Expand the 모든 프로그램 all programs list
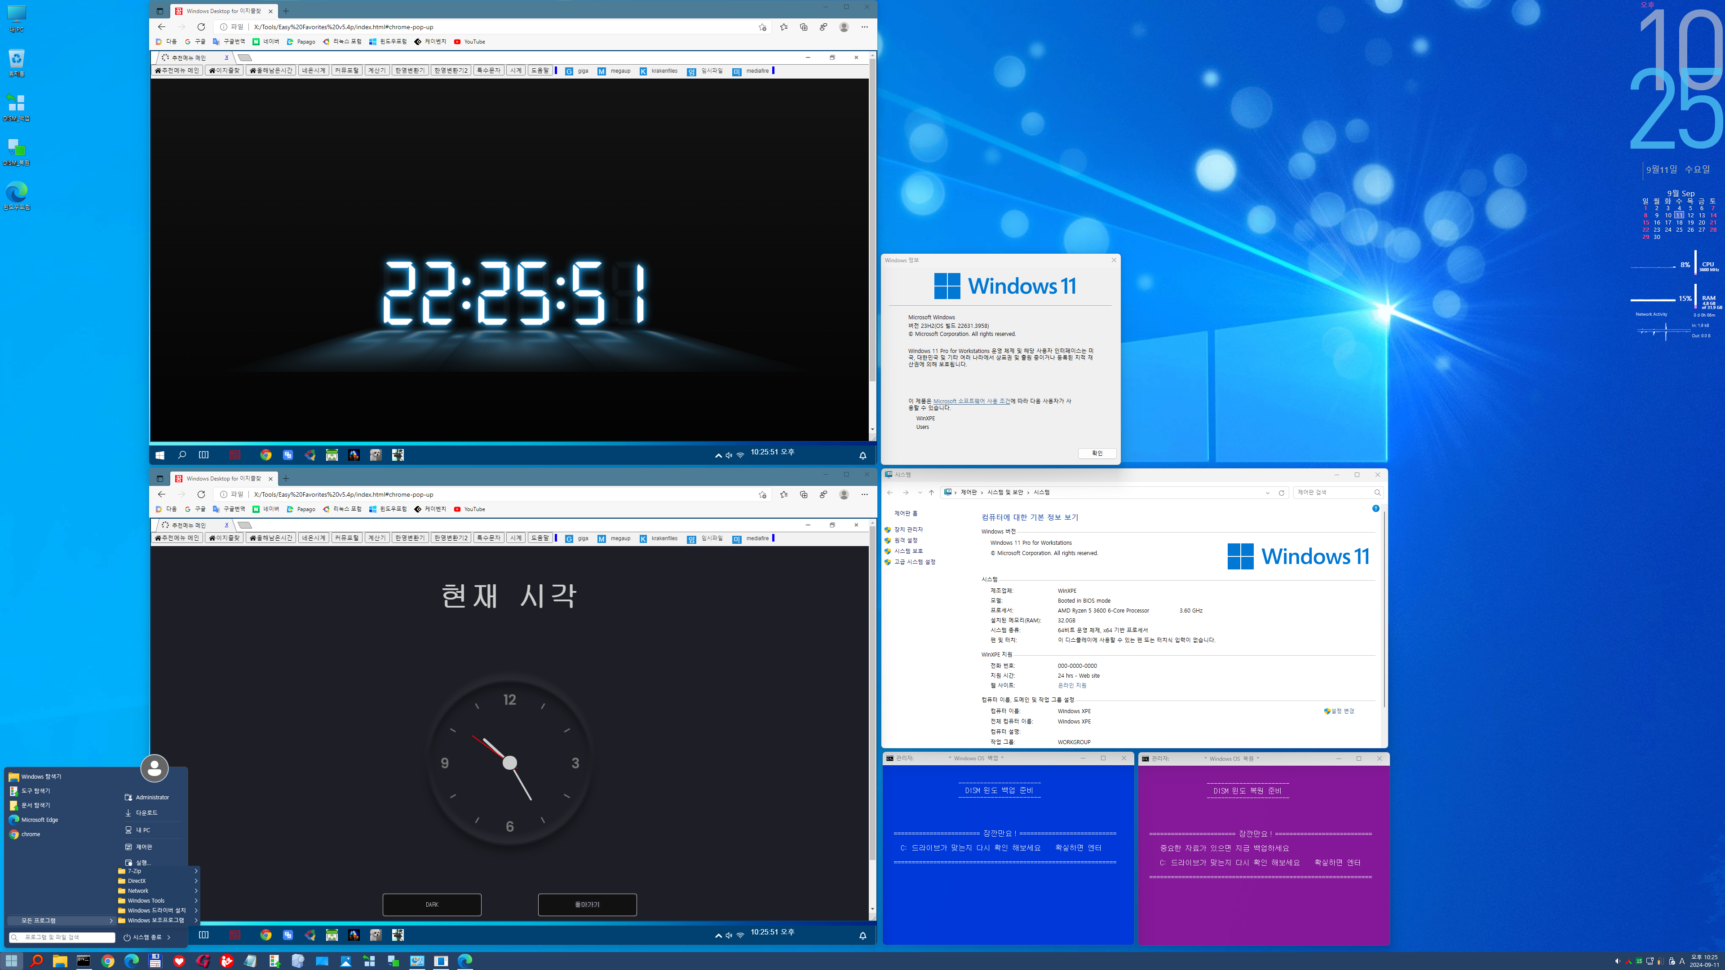 [62, 921]
